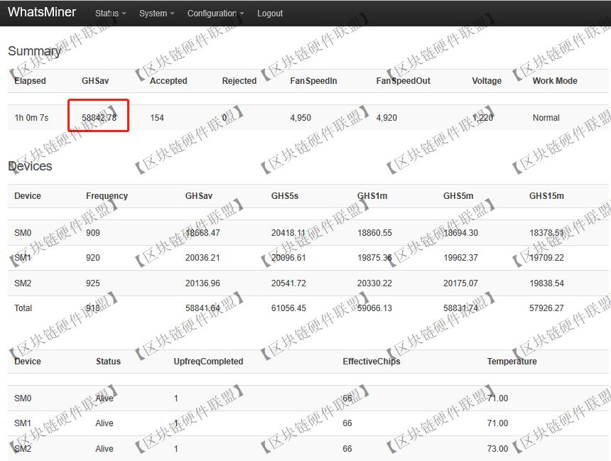Screen dimensions: 611x461
Task: Select SM1 GHS15m value 19709.22
Action: [546, 258]
